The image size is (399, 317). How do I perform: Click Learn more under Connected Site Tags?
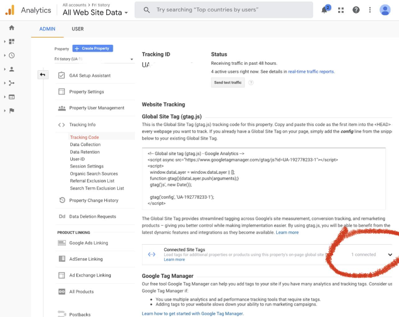click(x=174, y=260)
